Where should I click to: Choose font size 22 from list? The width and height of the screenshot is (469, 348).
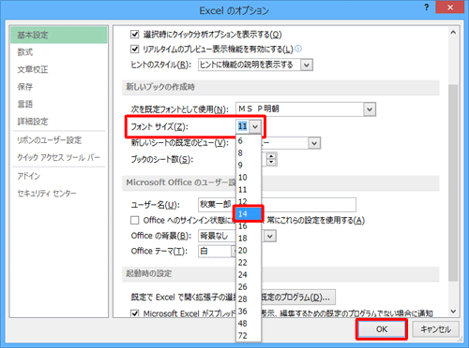[249, 262]
